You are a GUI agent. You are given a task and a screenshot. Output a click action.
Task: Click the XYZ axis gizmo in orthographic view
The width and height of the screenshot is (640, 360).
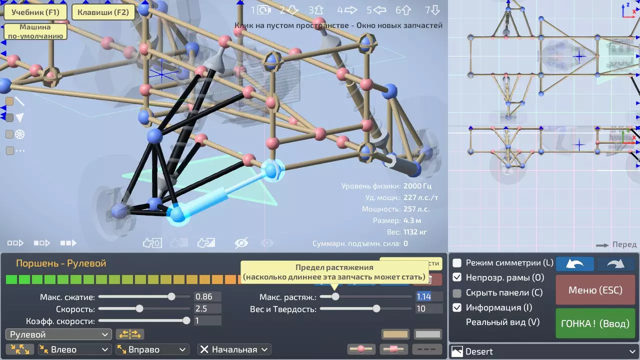[x=628, y=9]
